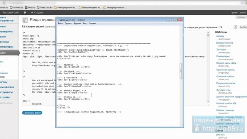
Task: Minimize the Notepad window
Action: coord(169,20)
